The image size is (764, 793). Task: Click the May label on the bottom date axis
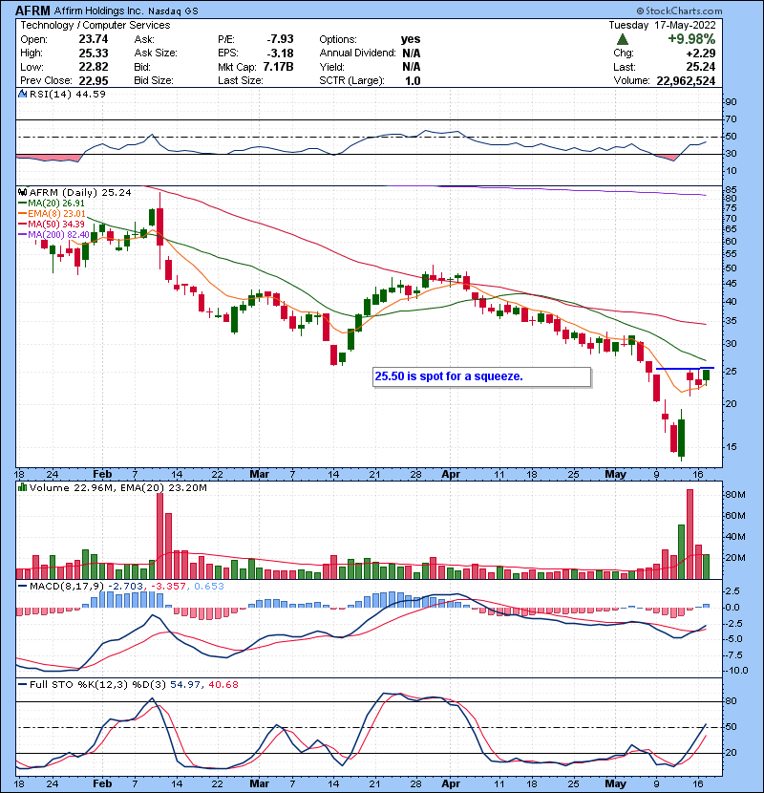[x=615, y=783]
